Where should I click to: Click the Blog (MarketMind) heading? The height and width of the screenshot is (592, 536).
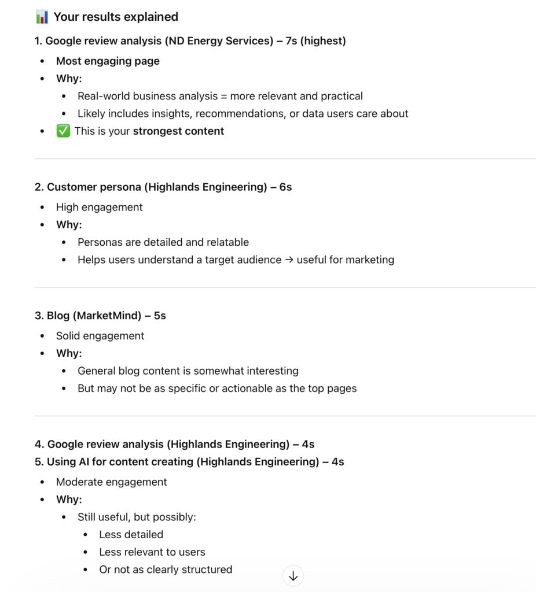click(100, 316)
